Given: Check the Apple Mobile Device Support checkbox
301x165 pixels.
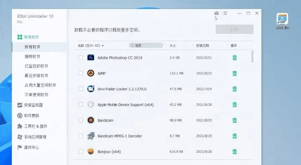Looking at the screenshot, I should coord(81,105).
